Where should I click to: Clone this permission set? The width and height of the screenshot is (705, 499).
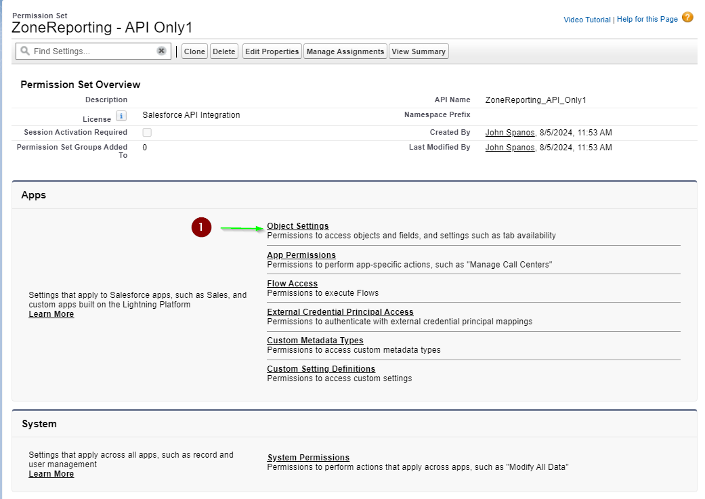(x=194, y=51)
